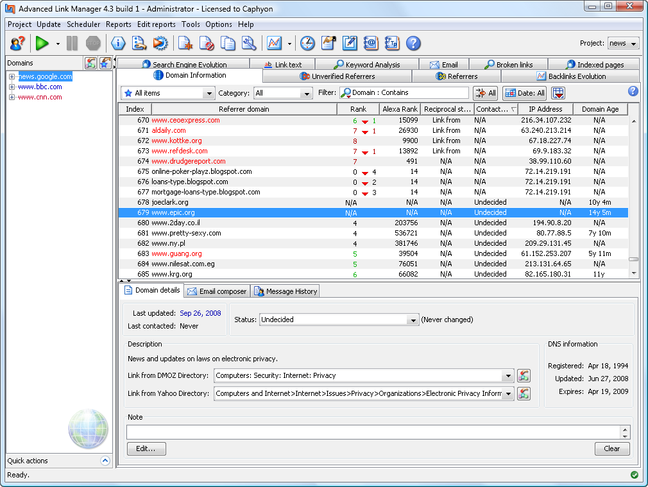
Task: Start update with the green play button
Action: pos(42,43)
